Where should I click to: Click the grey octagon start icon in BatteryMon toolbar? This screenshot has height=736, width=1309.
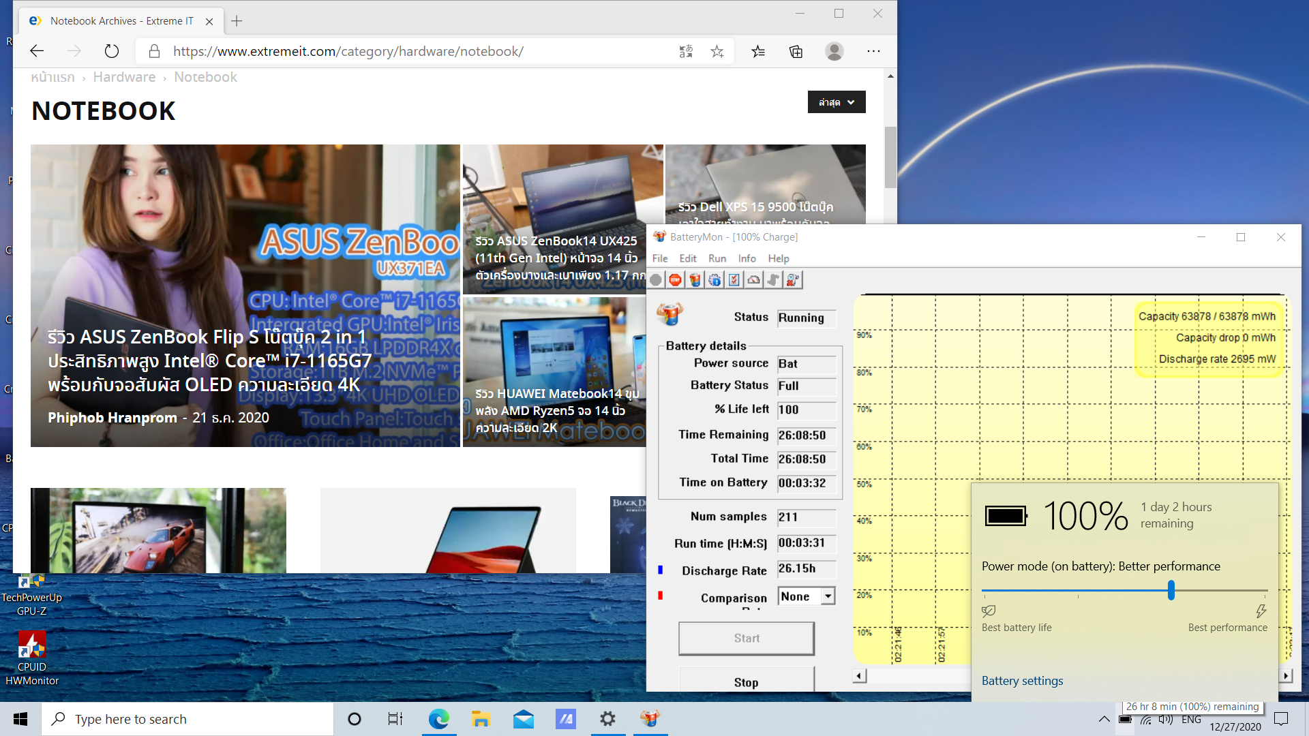tap(656, 280)
